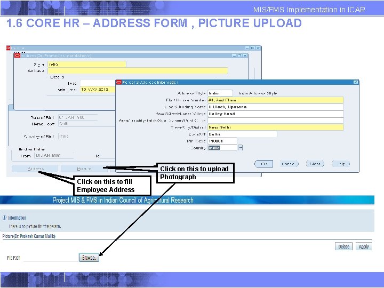
Task: Open Help in Personal Address Information dialog
Action: coord(341,164)
